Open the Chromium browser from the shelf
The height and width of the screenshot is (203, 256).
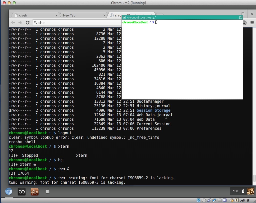pyautogui.click(x=9, y=191)
